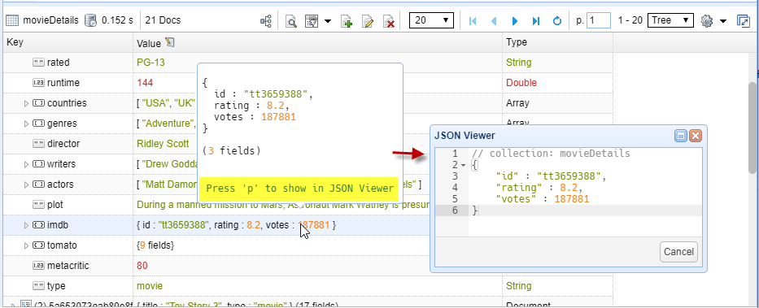
Task: Click the edit document pencil icon
Action: (x=368, y=21)
